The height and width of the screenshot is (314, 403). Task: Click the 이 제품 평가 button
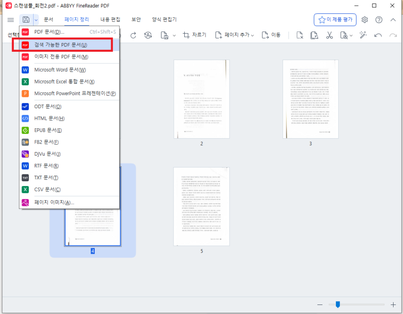[335, 20]
